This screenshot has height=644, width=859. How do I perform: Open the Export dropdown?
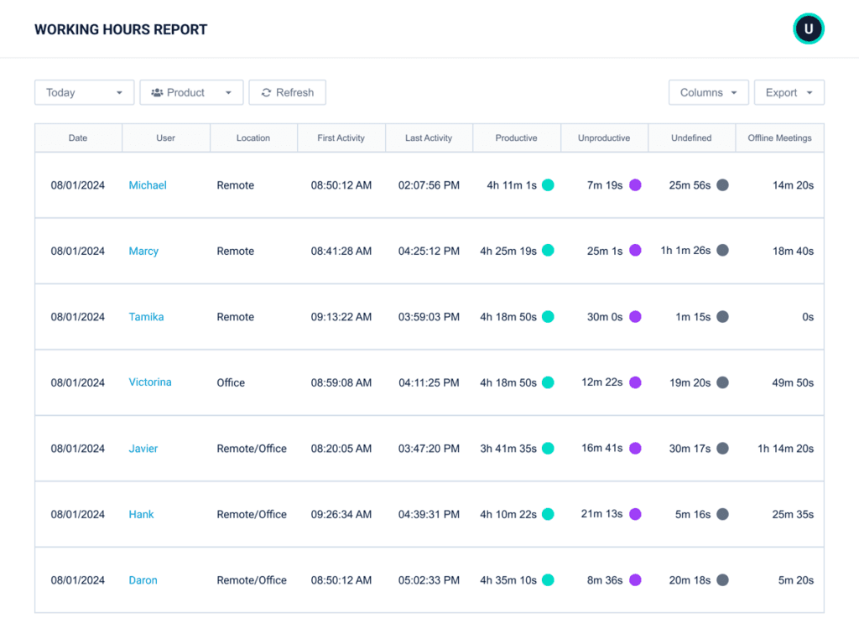[x=789, y=92]
